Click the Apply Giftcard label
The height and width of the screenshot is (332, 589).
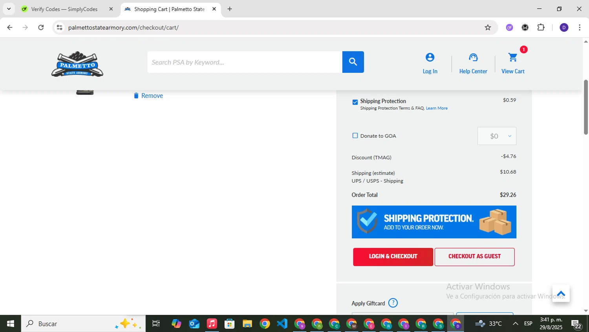click(x=368, y=303)
